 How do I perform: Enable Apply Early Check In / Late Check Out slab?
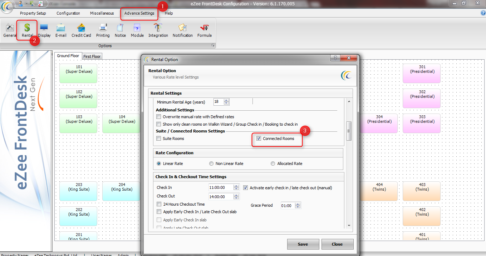coord(159,212)
